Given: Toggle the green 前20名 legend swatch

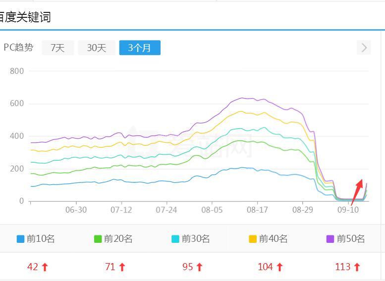Looking at the screenshot, I should point(98,239).
